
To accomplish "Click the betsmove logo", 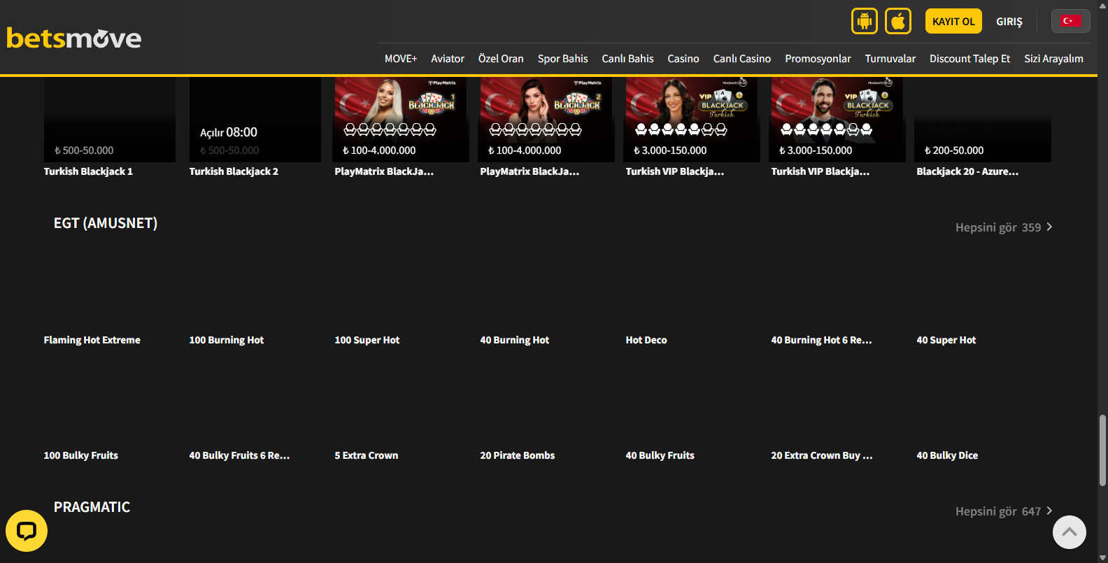I will (74, 38).
